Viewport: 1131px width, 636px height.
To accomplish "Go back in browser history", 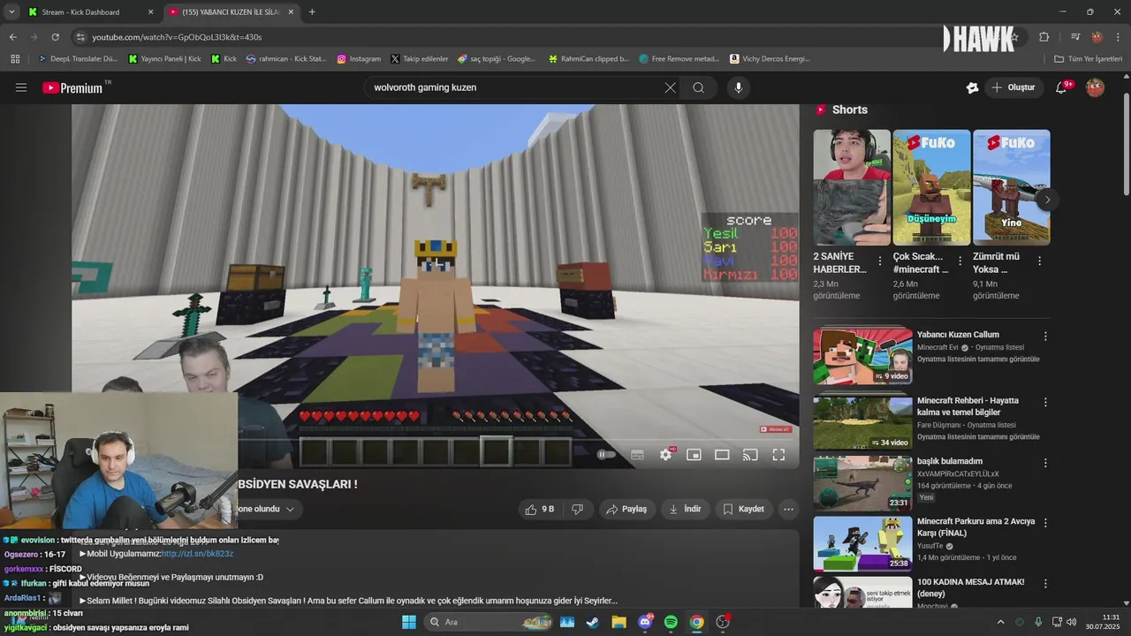I will [x=12, y=37].
